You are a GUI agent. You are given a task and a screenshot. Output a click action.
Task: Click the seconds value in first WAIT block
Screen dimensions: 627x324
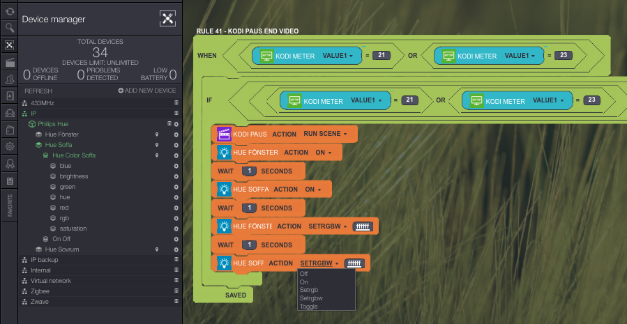(249, 171)
